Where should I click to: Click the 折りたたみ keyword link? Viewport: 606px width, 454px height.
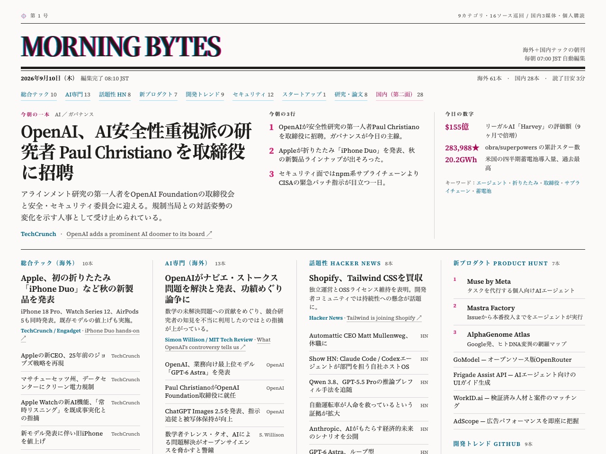tap(526, 183)
